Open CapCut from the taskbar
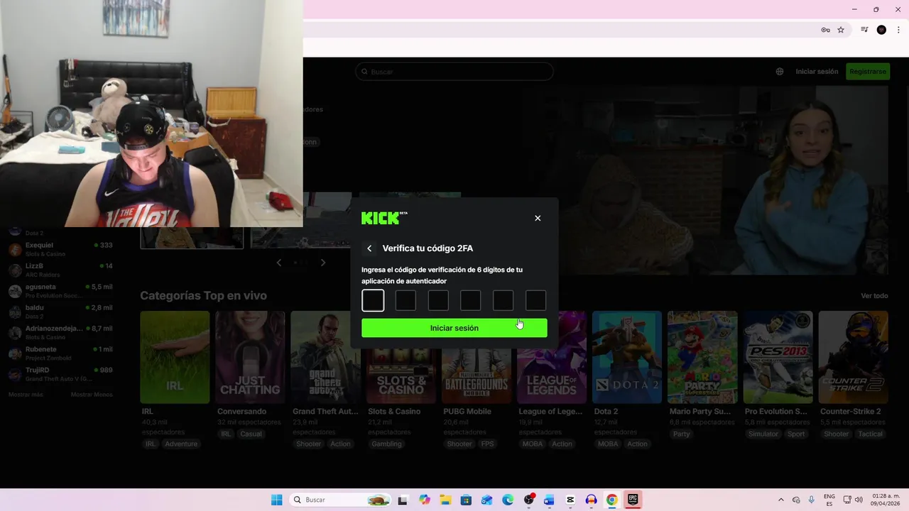 (x=570, y=500)
